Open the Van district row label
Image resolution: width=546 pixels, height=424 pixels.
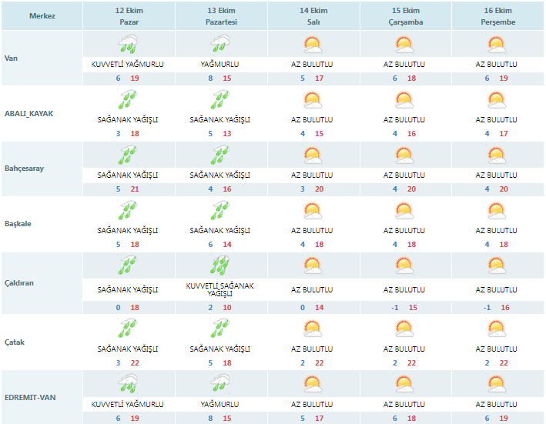click(12, 58)
